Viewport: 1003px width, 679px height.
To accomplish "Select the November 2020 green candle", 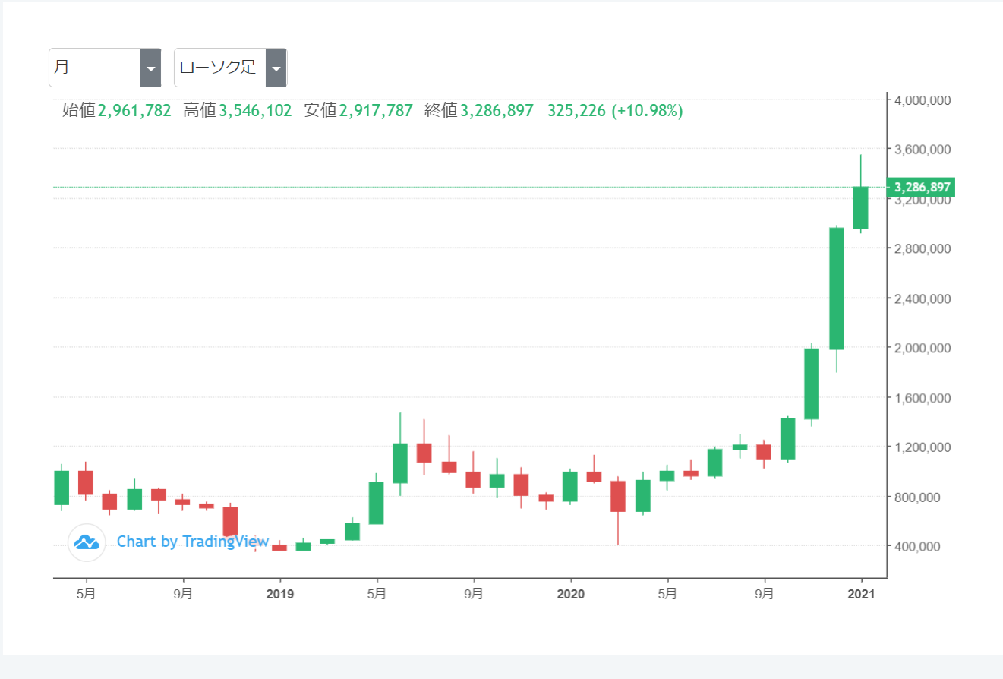I will (x=812, y=384).
